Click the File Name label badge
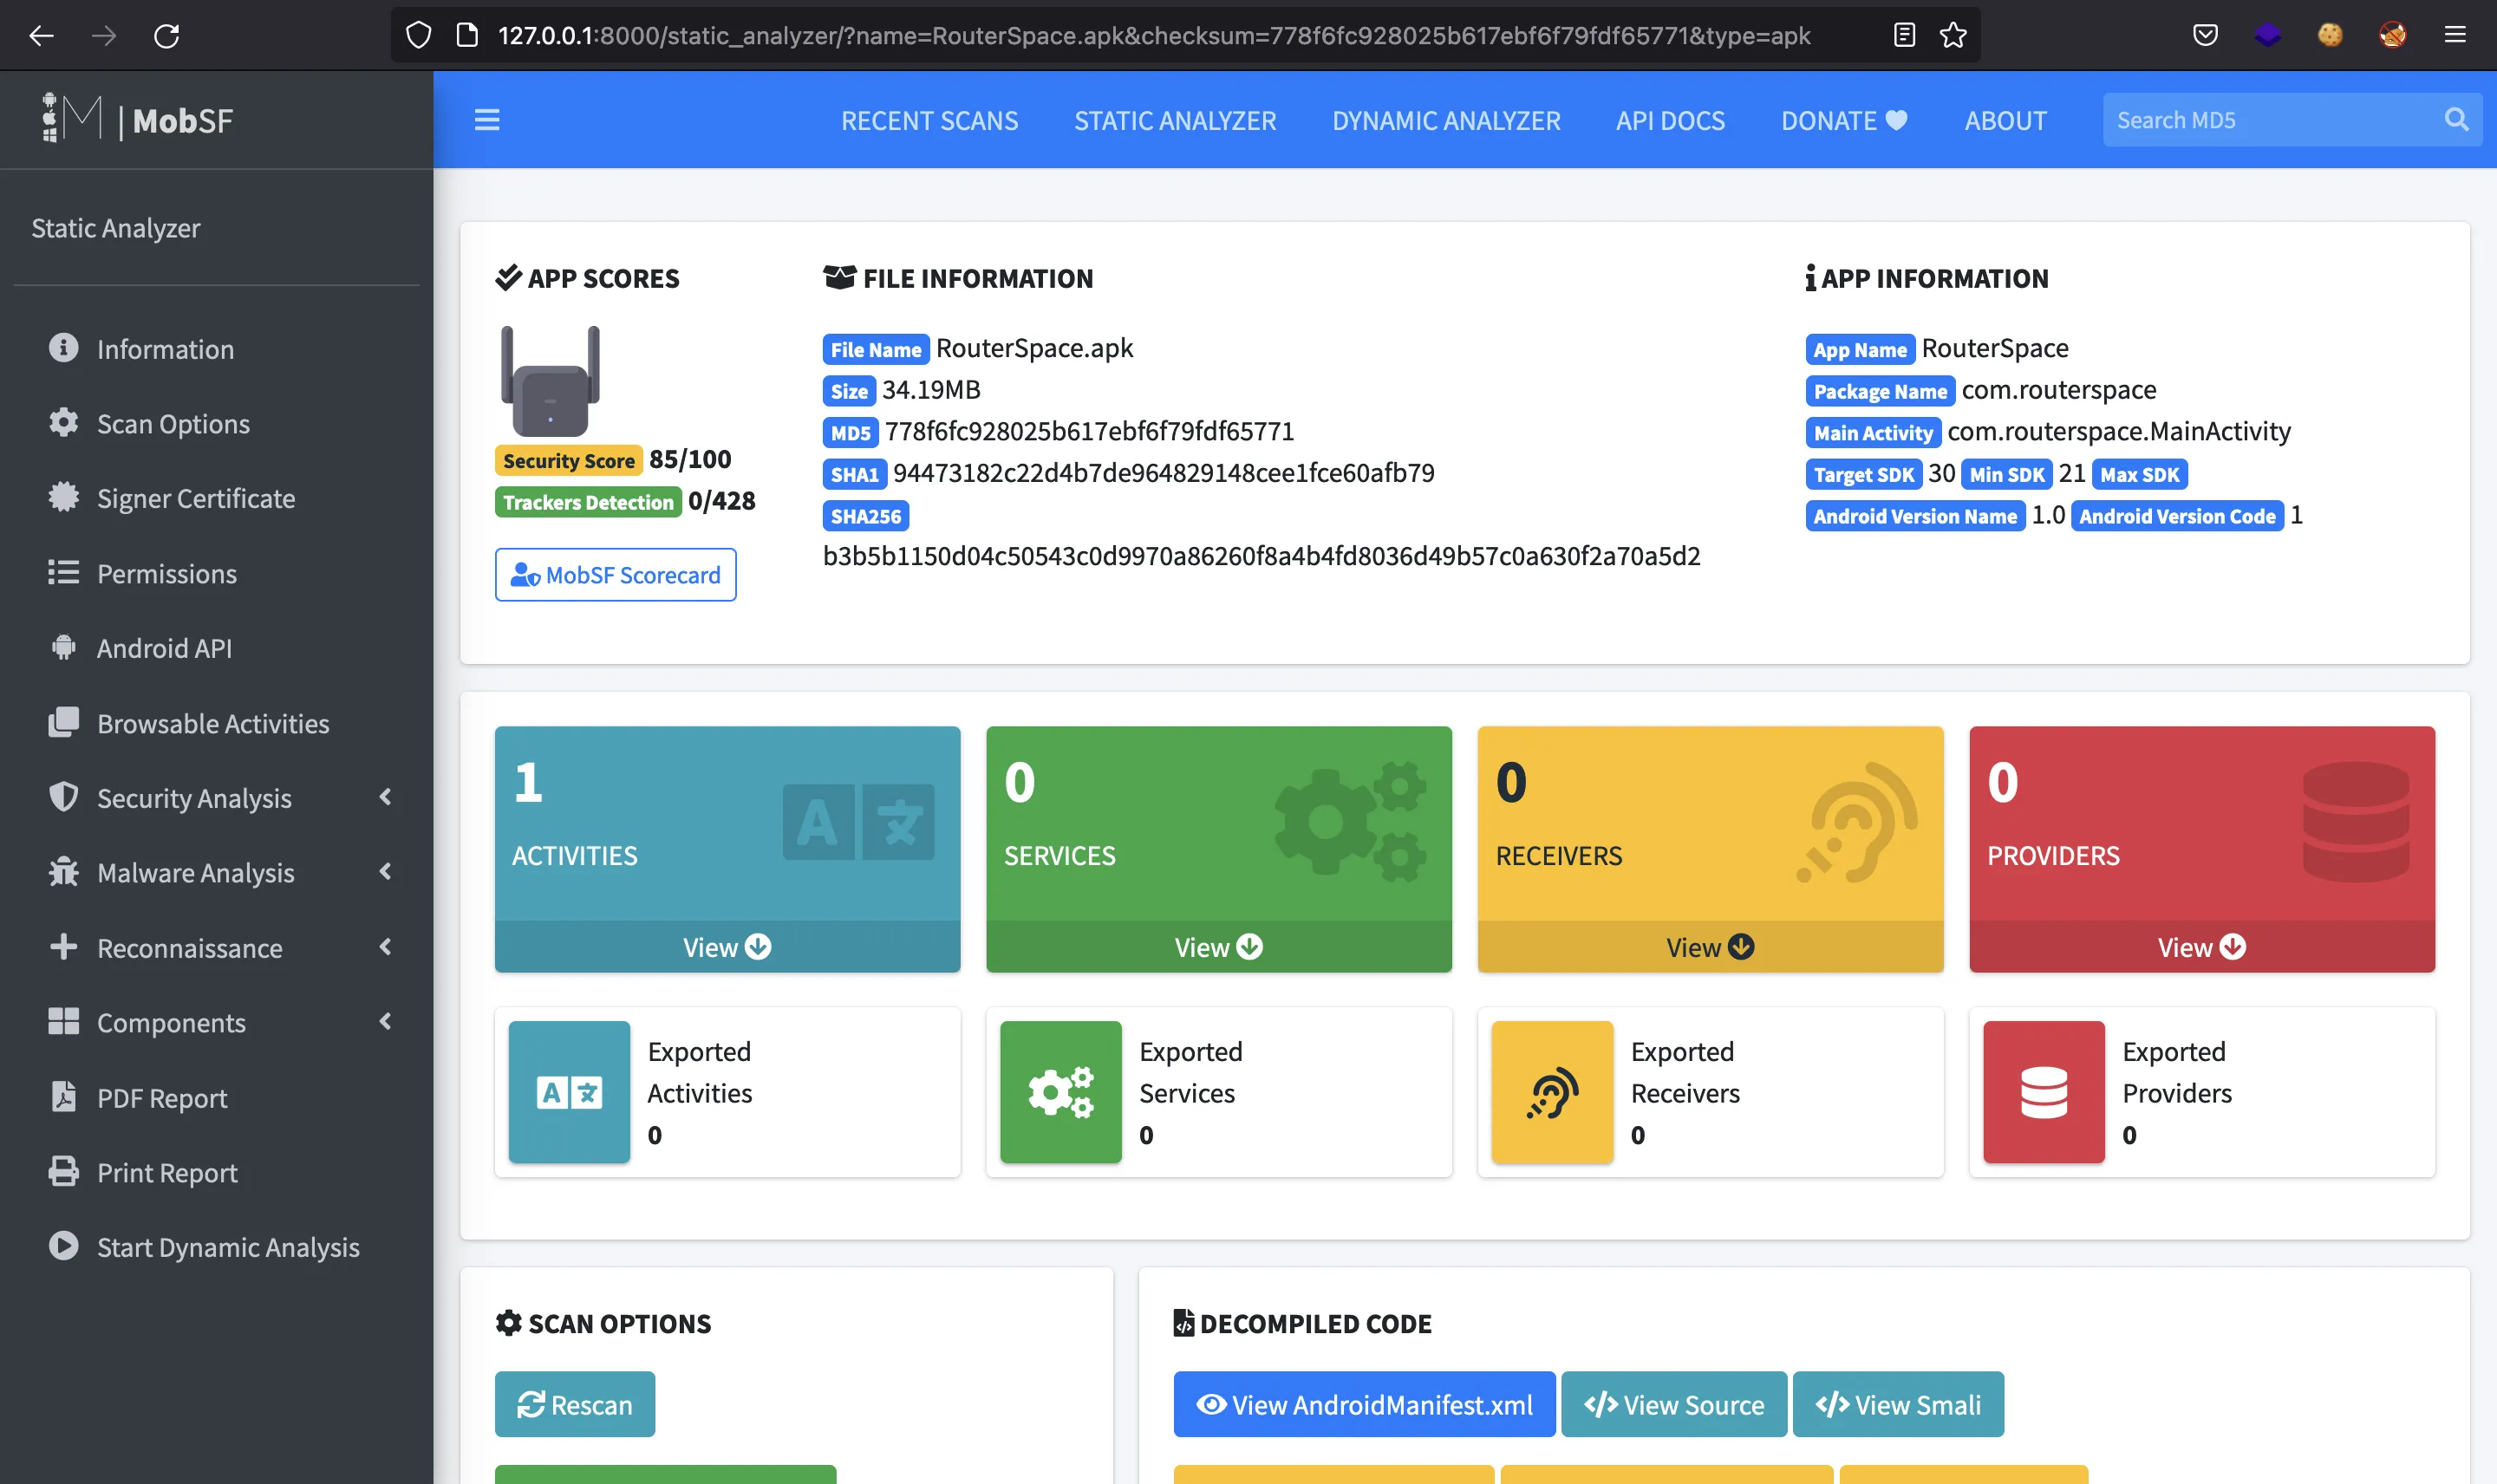Viewport: 2497px width, 1484px height. (876, 349)
